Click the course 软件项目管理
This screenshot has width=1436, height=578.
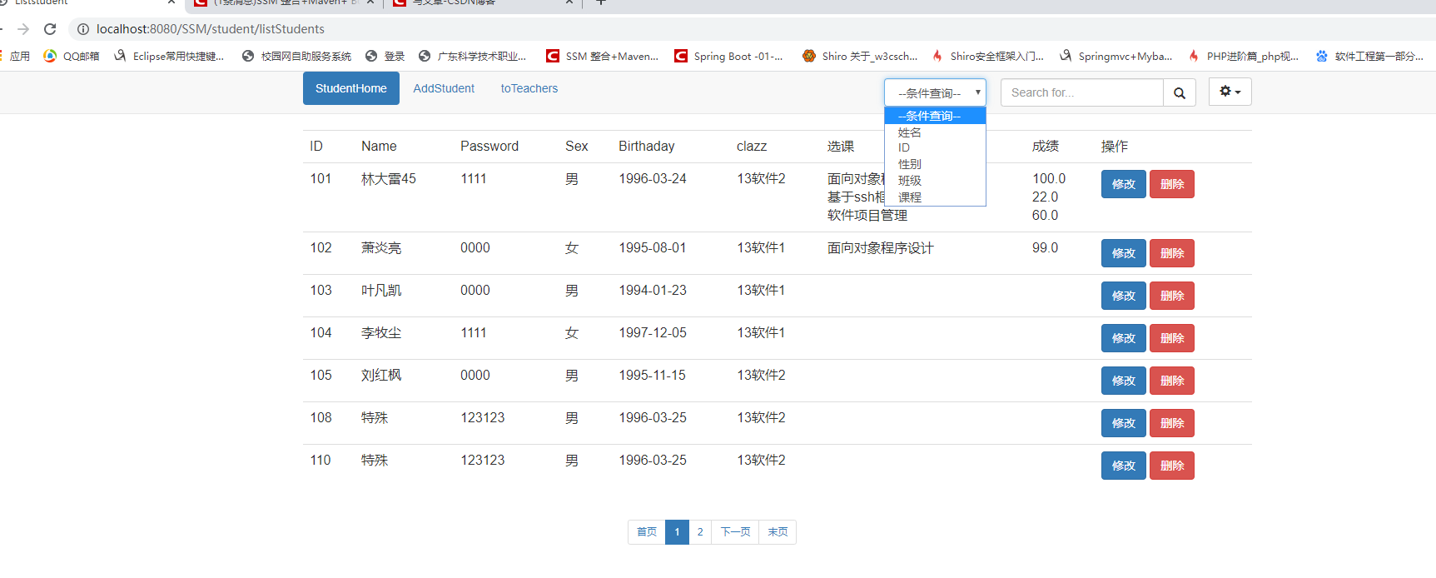pos(867,216)
